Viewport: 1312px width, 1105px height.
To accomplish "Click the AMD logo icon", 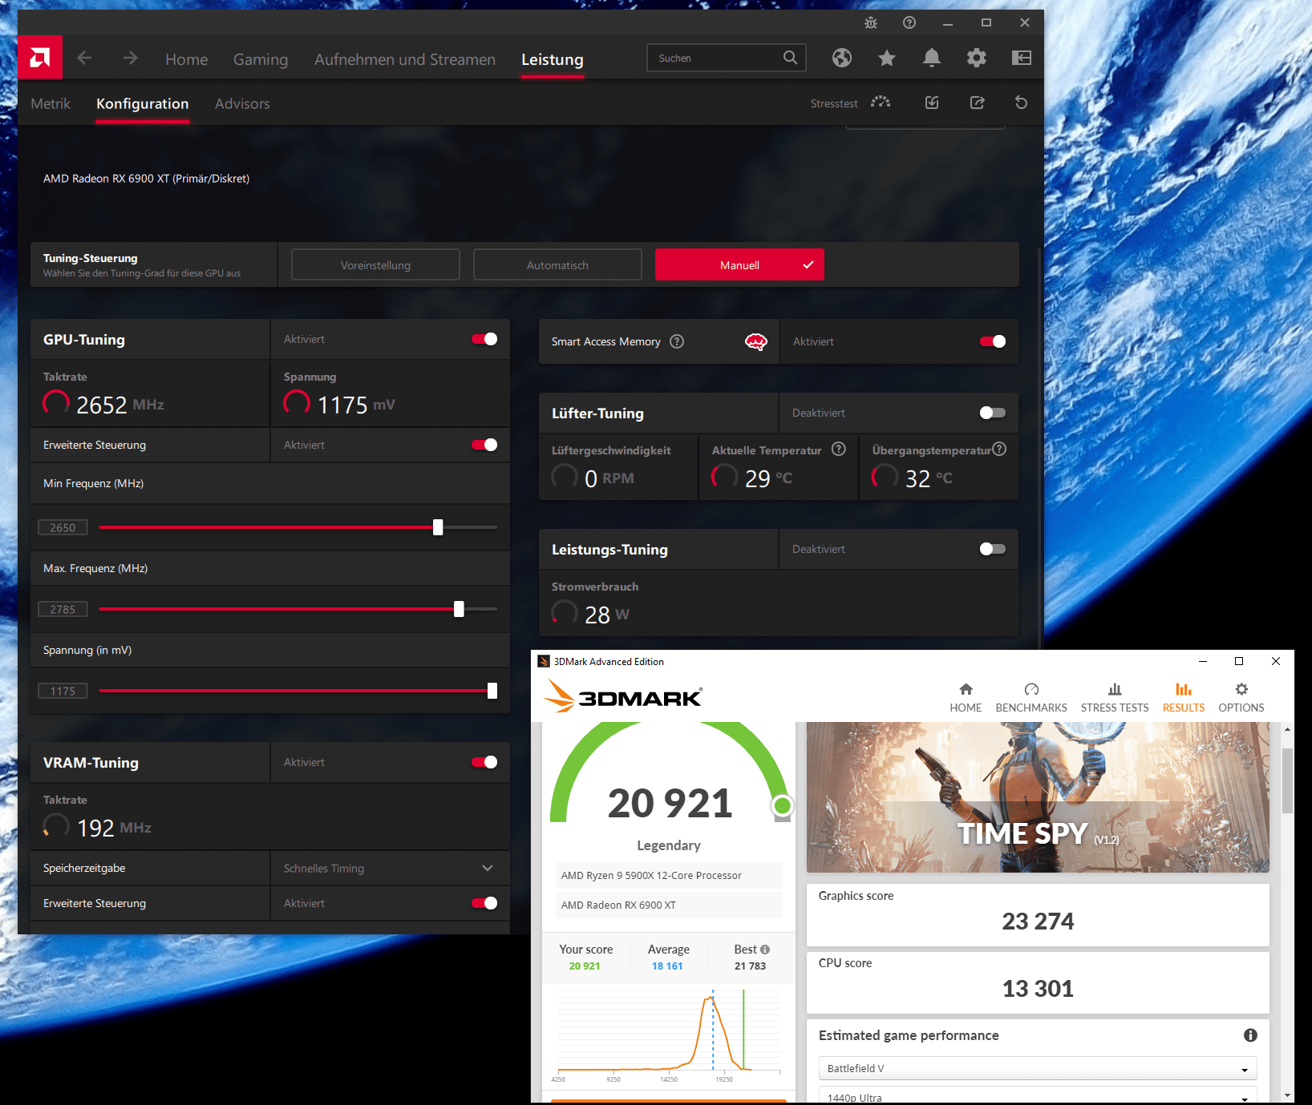I will 40,58.
